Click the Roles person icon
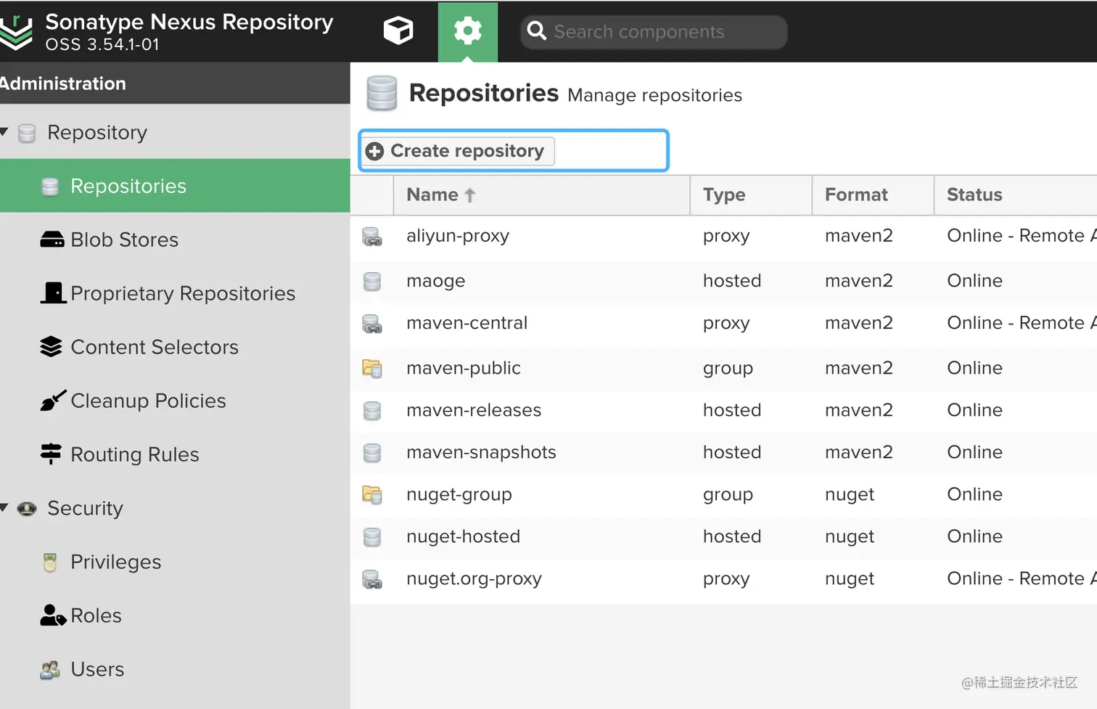The height and width of the screenshot is (709, 1097). [x=53, y=615]
